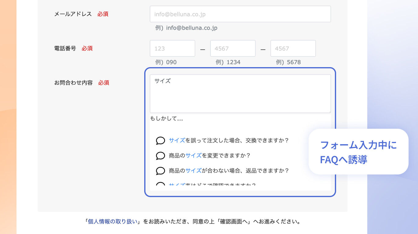The image size is (418, 234).
Task: Click the first phone number box with placeholder 123
Action: tap(172, 48)
